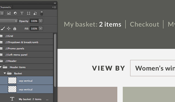
Task: Open the Opacity slider dropdown arrow
Action: tap(41, 21)
